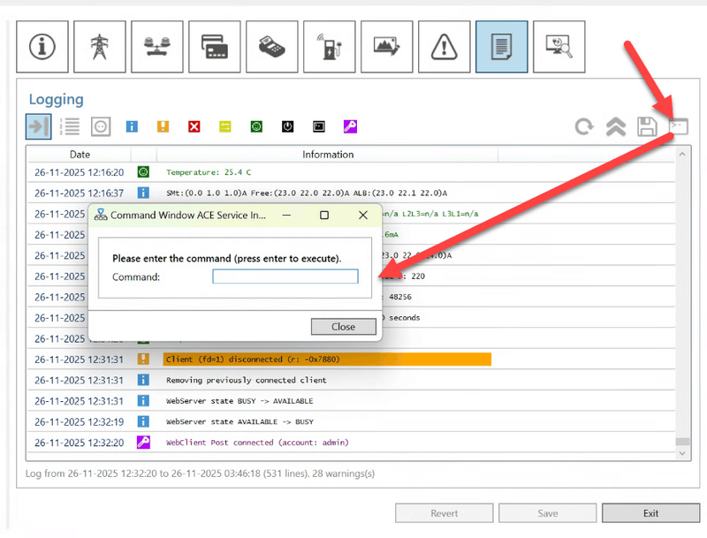Image resolution: width=707 pixels, height=538 pixels.
Task: Click the Revert button
Action: [445, 513]
